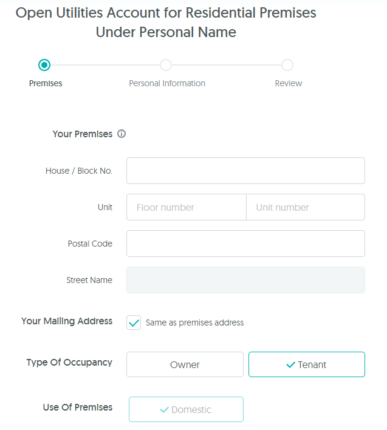Click the Personal Information step circle
The height and width of the screenshot is (430, 387).
point(166,65)
